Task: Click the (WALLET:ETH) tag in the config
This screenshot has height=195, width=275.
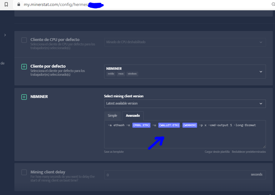Action: click(169, 125)
